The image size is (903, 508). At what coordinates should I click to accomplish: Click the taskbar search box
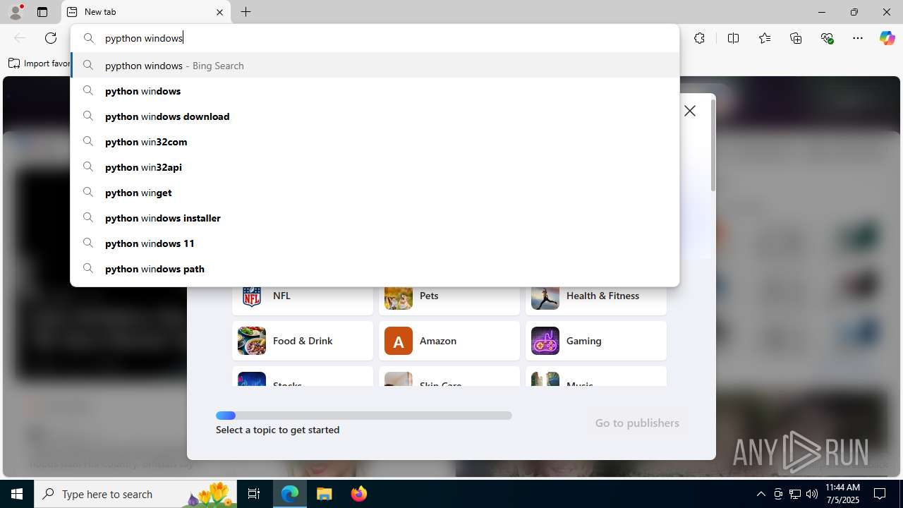click(x=135, y=494)
